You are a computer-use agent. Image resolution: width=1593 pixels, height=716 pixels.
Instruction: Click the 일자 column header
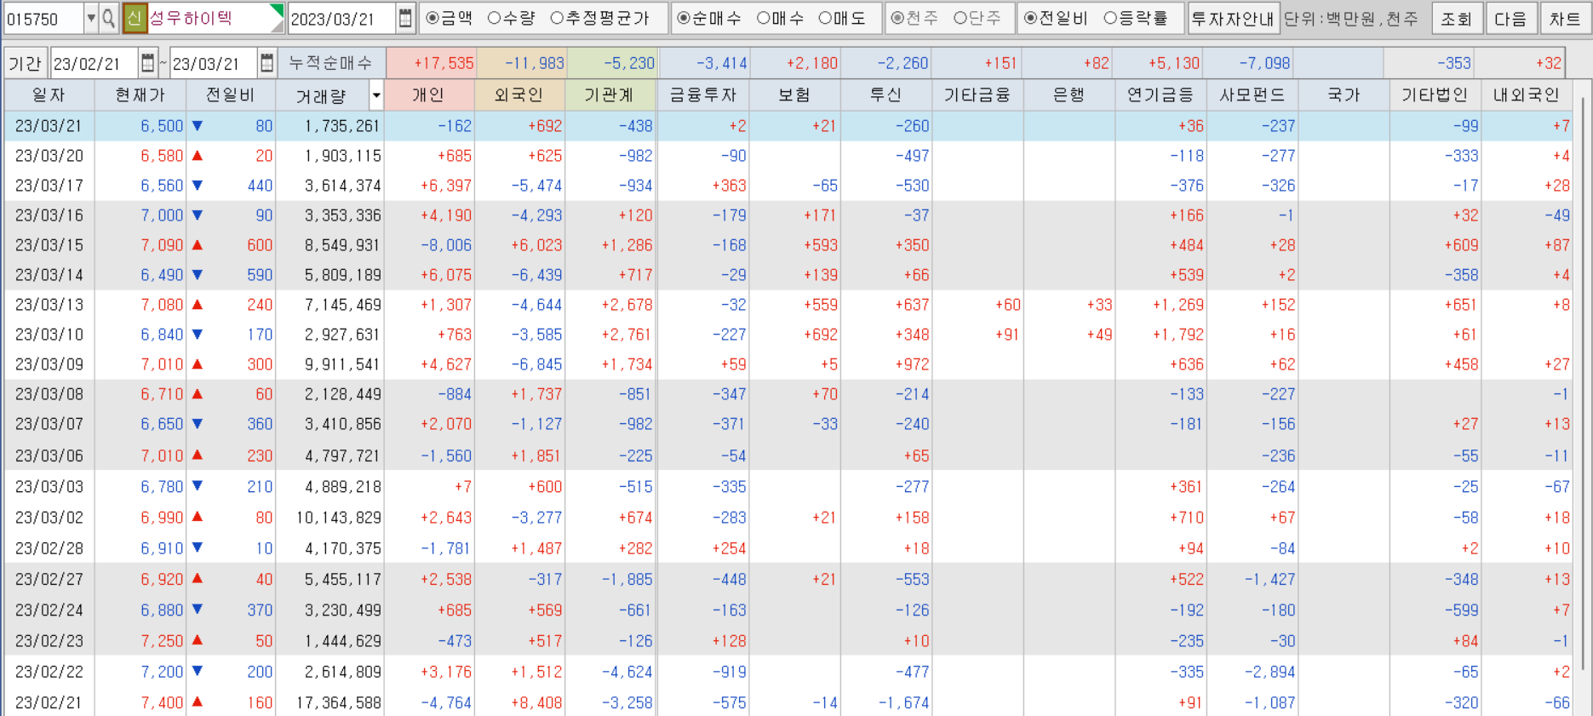(49, 95)
